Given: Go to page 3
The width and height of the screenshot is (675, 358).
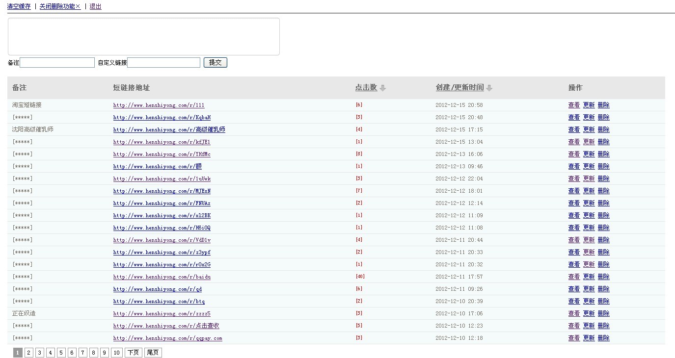Looking at the screenshot, I should coord(40,353).
